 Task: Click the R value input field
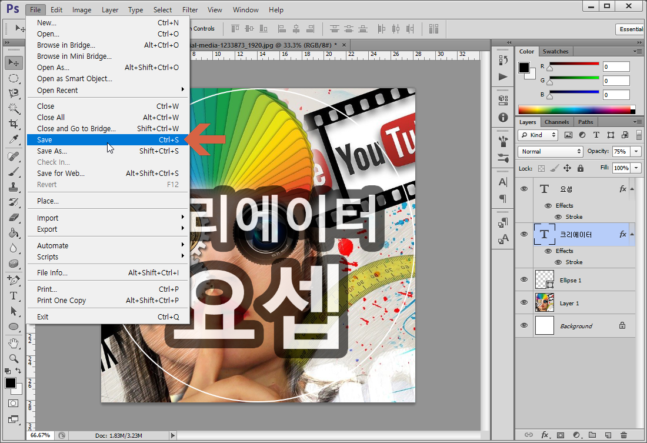616,66
